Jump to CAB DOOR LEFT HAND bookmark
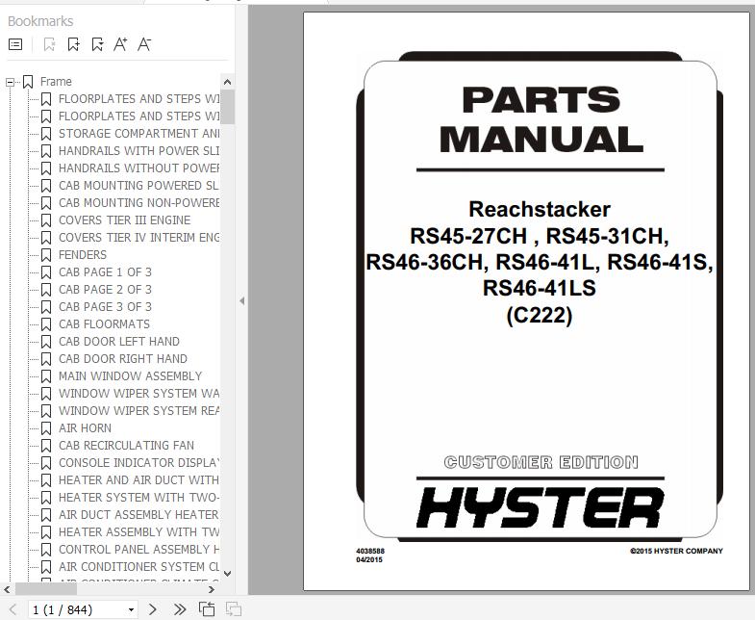 tap(119, 342)
